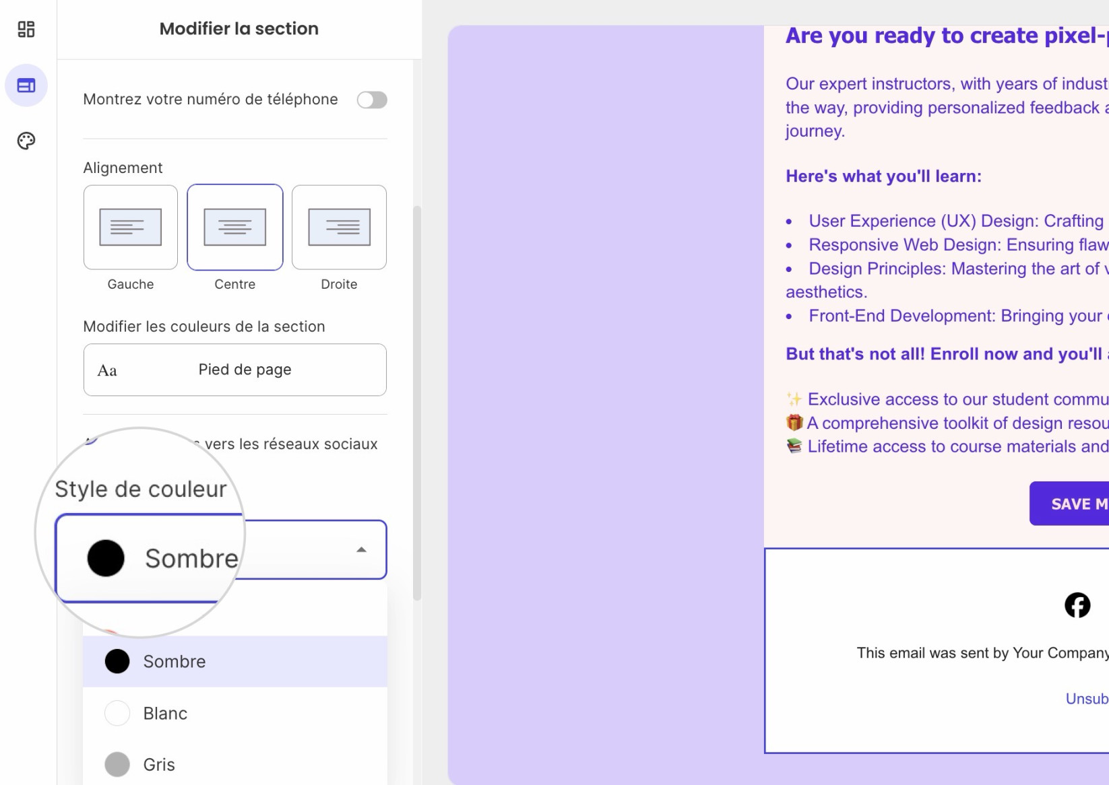
Task: Choose the Centre alignment icon
Action: click(235, 228)
